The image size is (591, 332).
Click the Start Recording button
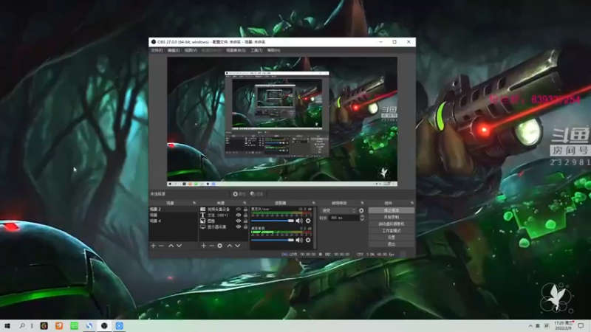click(x=392, y=217)
